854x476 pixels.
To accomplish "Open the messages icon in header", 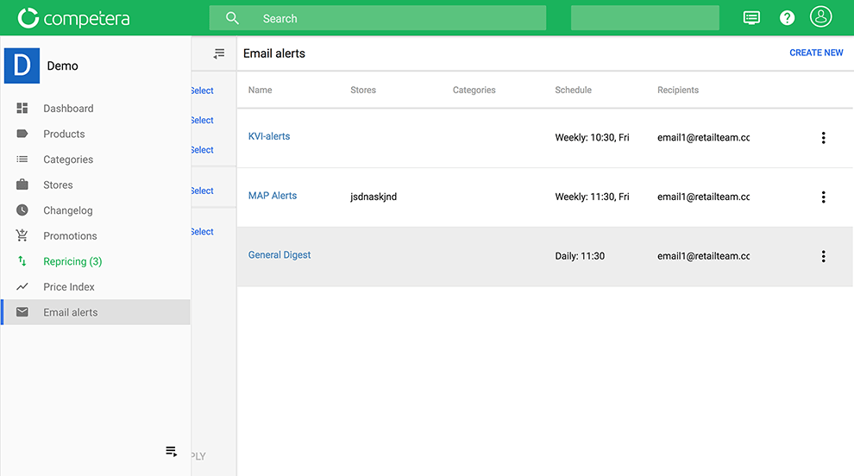I will [751, 18].
